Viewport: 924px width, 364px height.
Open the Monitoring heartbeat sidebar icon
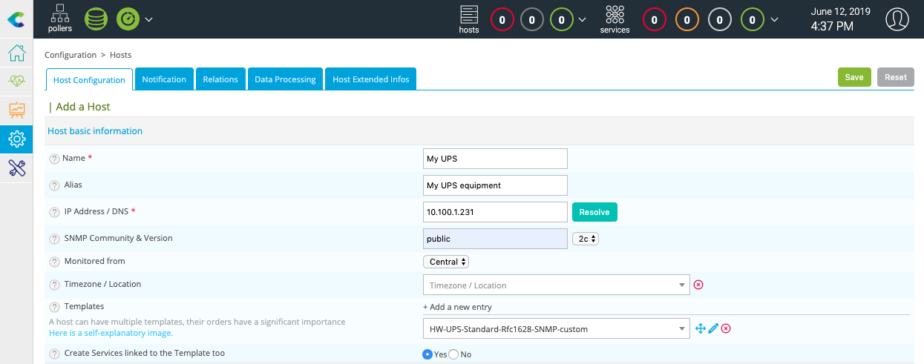click(16, 82)
